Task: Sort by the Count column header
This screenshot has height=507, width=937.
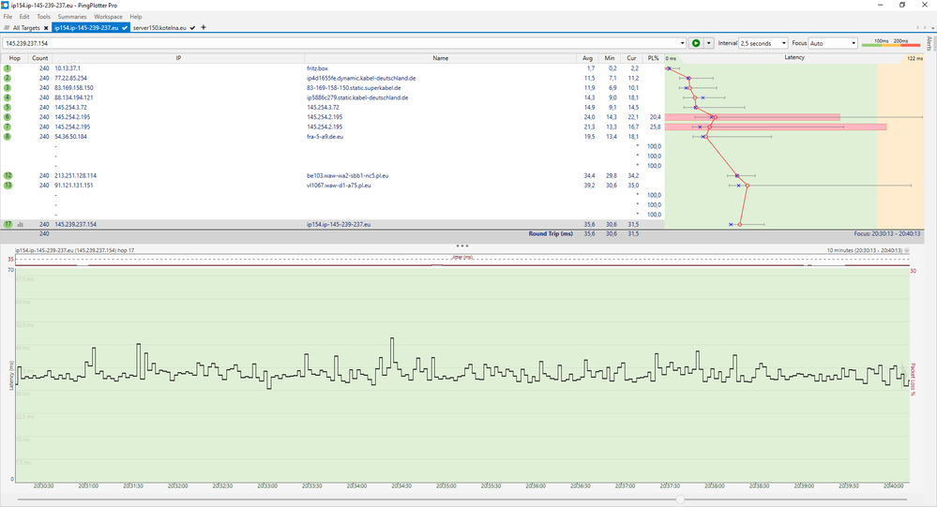Action: (x=40, y=58)
